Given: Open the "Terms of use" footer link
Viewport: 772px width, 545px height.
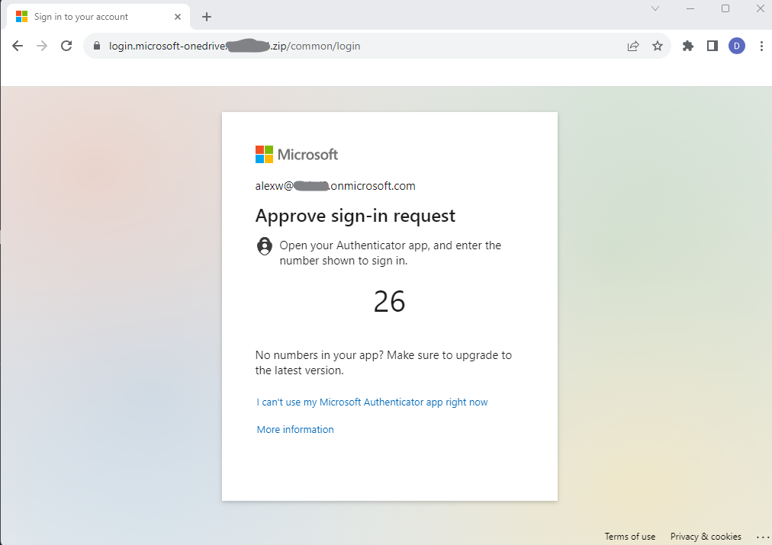Looking at the screenshot, I should [630, 537].
